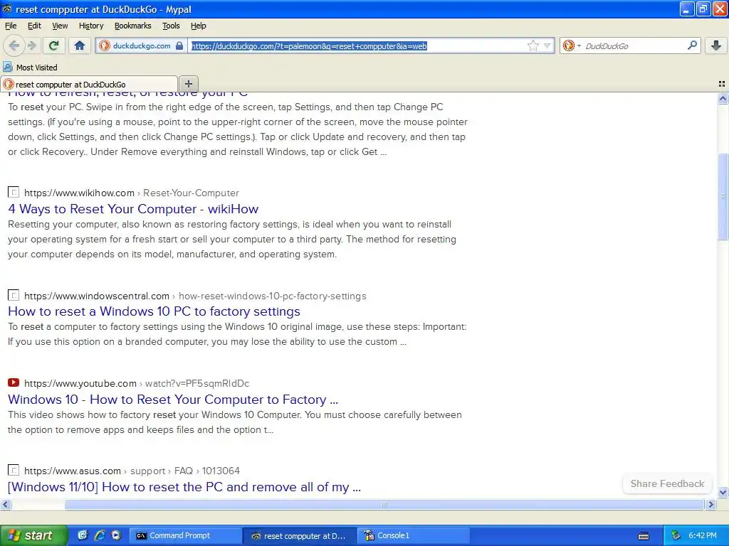Go back with the back arrow button
Screen dimensions: 729x546
point(14,45)
